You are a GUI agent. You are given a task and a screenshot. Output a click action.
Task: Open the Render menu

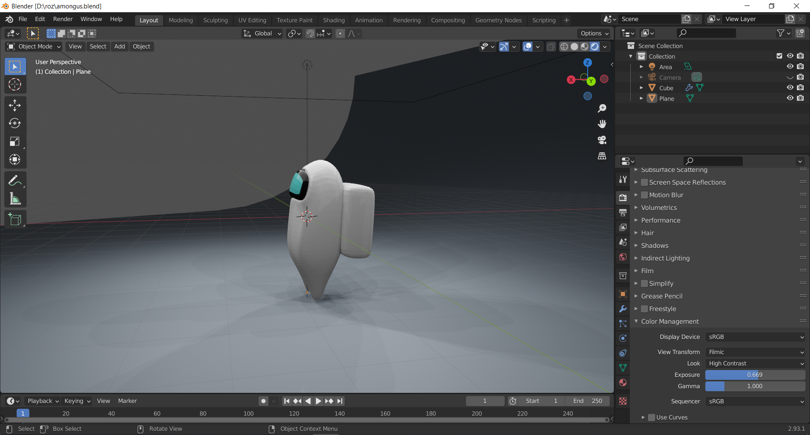click(63, 19)
